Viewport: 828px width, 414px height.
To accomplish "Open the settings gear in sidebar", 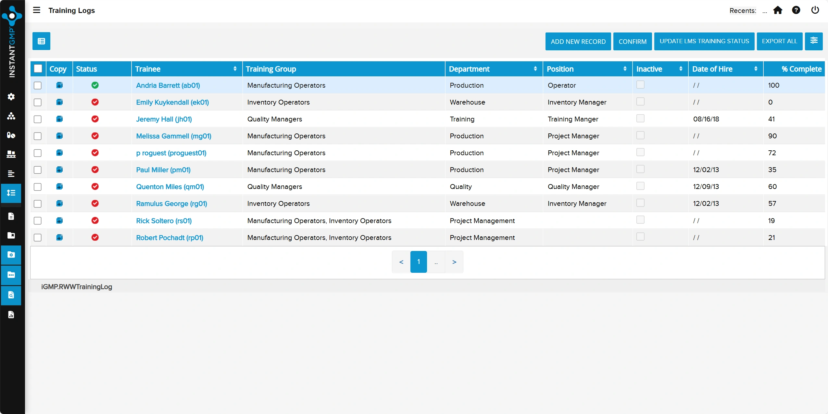I will coord(11,97).
